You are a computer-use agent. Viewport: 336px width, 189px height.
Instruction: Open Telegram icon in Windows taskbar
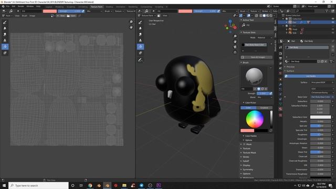coord(141,185)
